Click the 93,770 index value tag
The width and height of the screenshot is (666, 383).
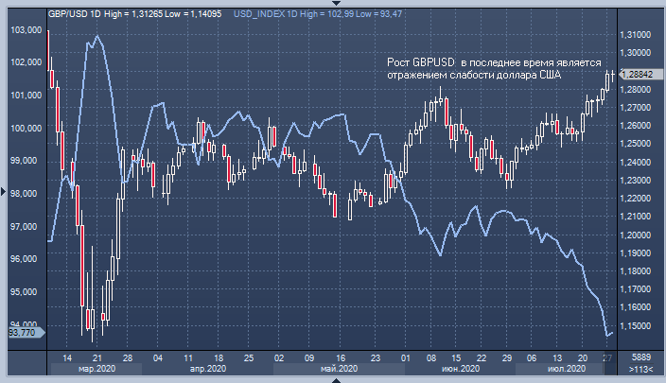point(21,333)
